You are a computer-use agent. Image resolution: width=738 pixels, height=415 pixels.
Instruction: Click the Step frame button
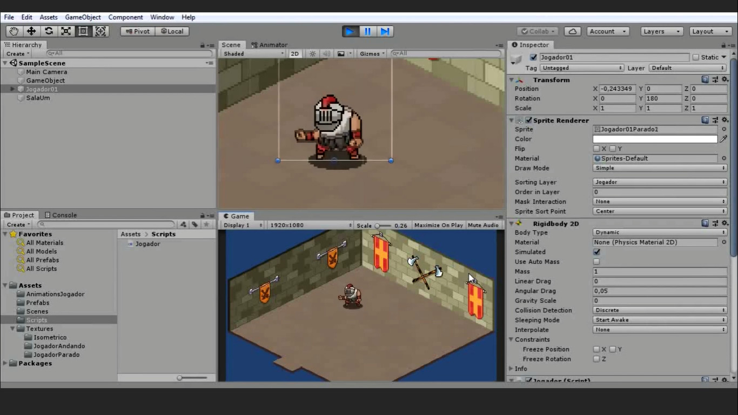click(385, 31)
